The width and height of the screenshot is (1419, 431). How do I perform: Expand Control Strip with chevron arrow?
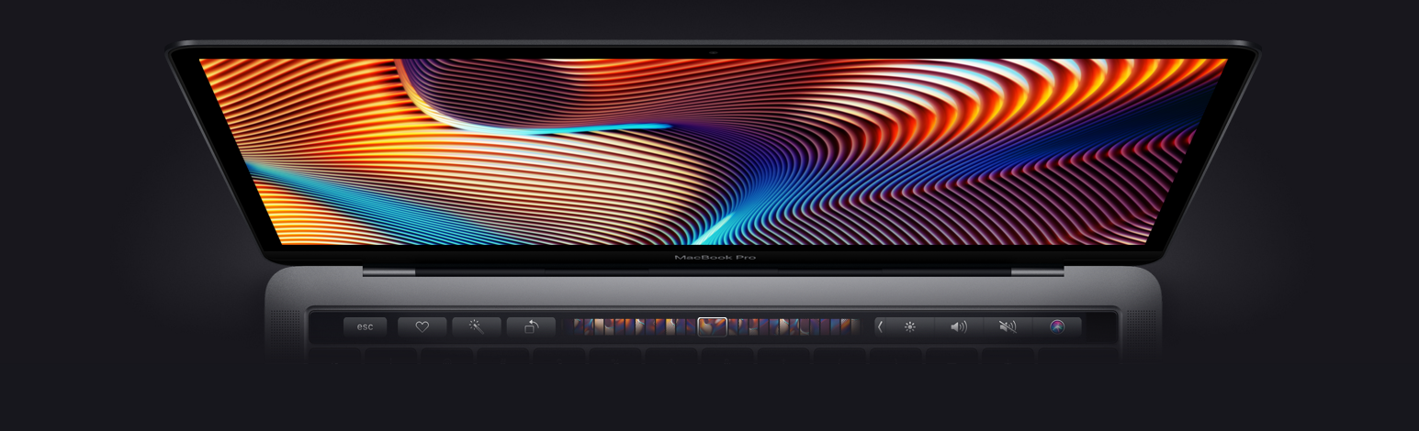click(880, 326)
